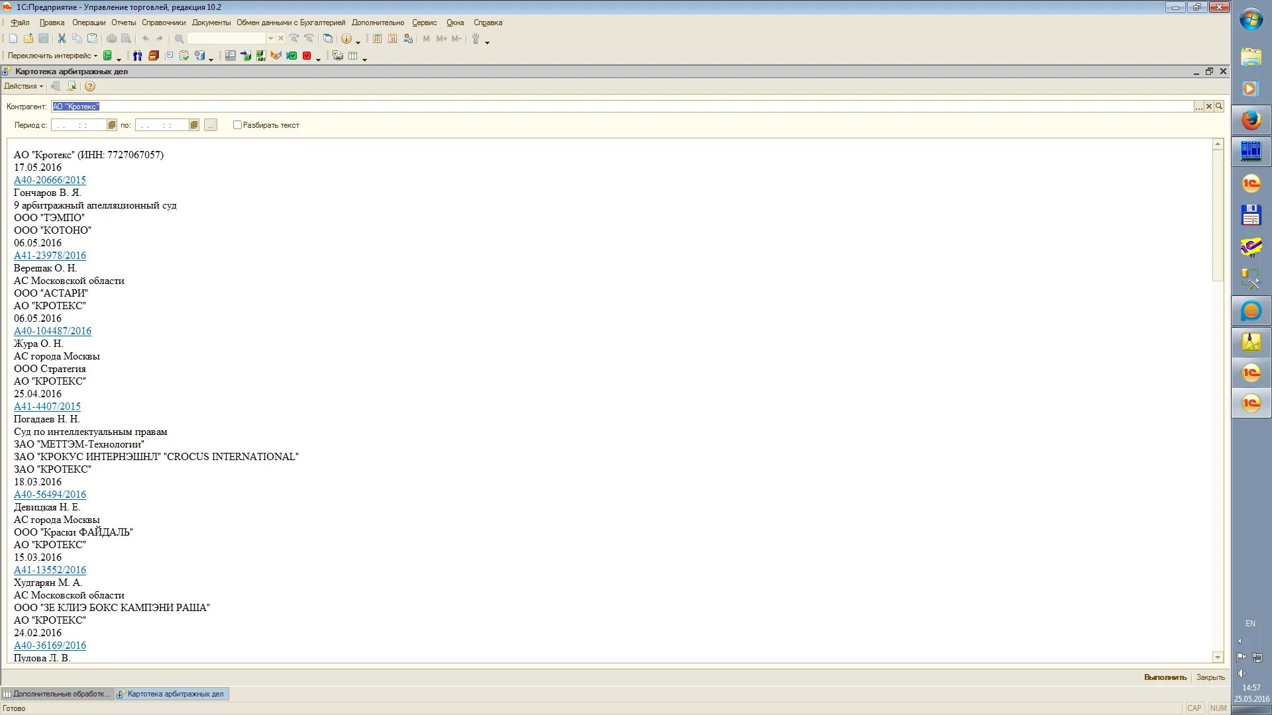This screenshot has height=715, width=1272.
Task: Click the New document toolbar icon
Action: pos(13,38)
